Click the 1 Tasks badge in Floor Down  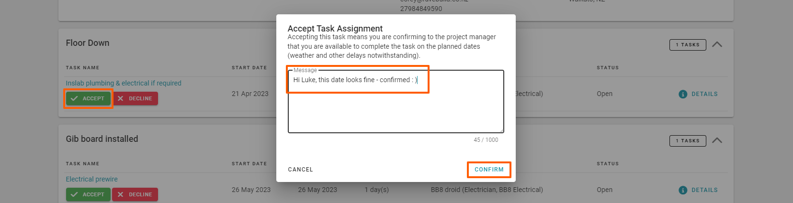[x=687, y=45]
